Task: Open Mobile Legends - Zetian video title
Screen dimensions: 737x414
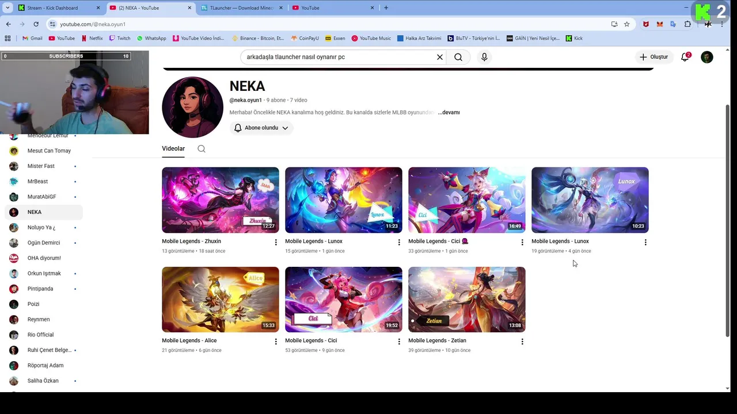Action: pos(437,341)
